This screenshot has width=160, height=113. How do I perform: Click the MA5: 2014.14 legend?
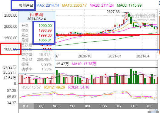point(48,5)
